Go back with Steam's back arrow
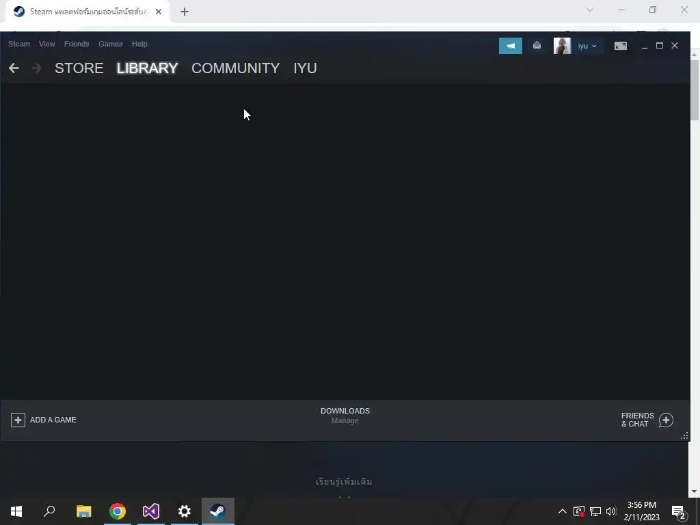Image resolution: width=700 pixels, height=525 pixels. (14, 68)
